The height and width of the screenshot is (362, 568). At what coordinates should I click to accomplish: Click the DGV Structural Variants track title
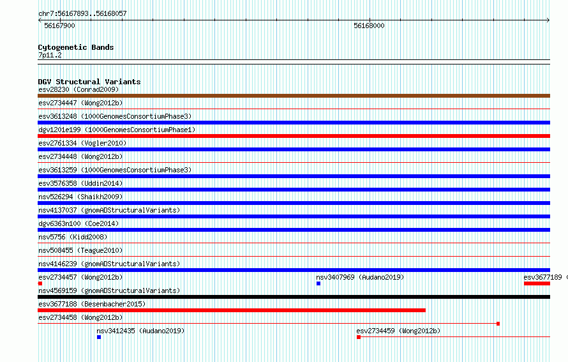click(x=89, y=82)
